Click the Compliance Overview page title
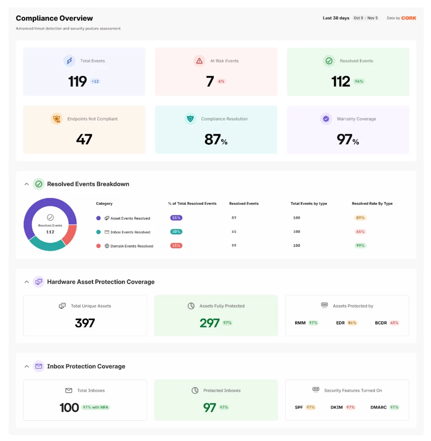 point(54,18)
